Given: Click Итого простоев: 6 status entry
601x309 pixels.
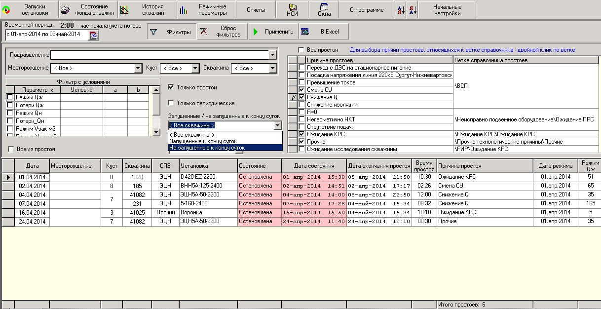Looking at the screenshot, I should 486,305.
